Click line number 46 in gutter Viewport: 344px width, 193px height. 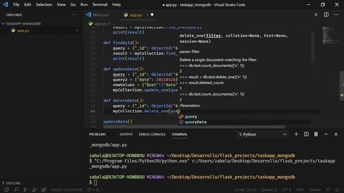[x=93, y=111]
